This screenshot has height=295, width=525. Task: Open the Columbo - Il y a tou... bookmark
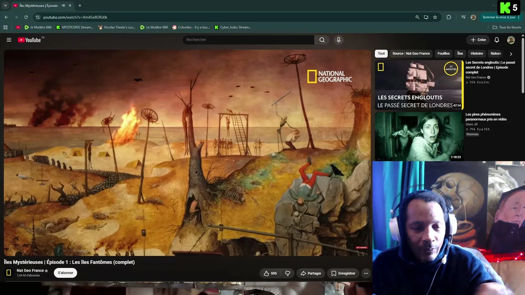coord(191,27)
